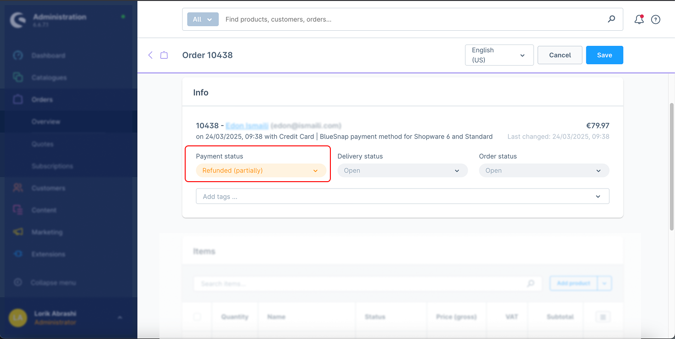Click the search magnifier icon
675x339 pixels.
coord(611,19)
